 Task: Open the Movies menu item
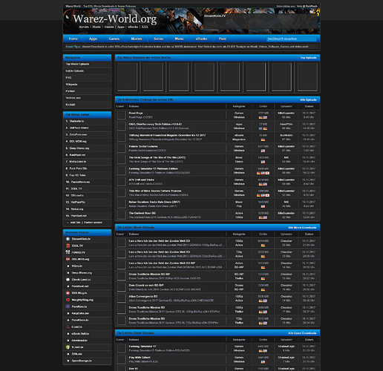coord(137,39)
